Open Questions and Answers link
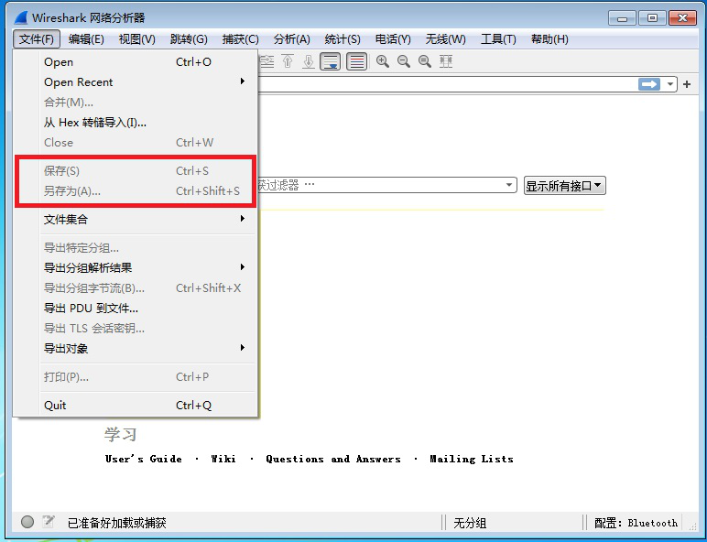The image size is (707, 542). coord(333,459)
